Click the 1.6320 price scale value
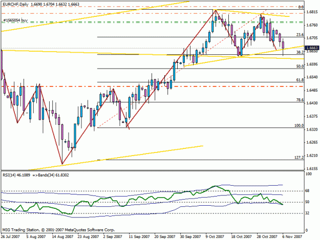This screenshot has height=240, width=320. 312,129
